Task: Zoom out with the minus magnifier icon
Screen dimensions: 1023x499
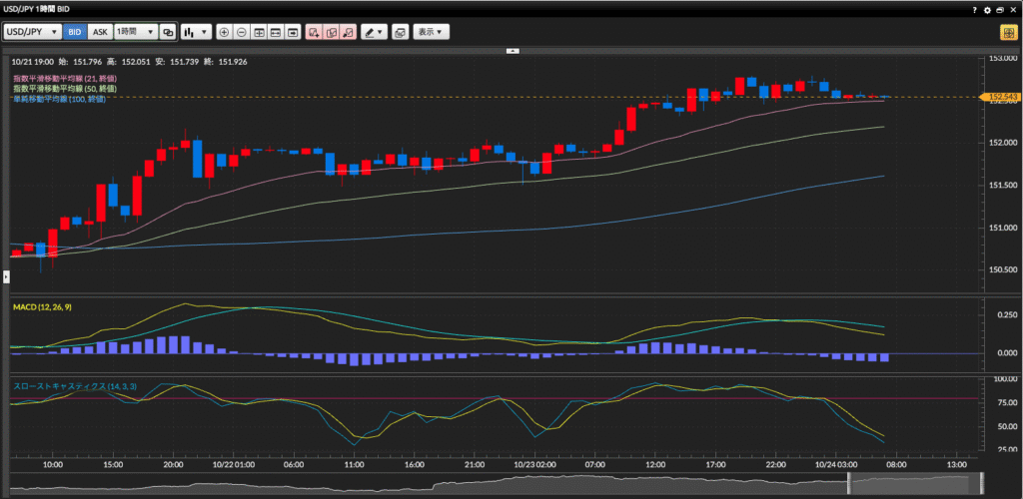Action: click(241, 32)
